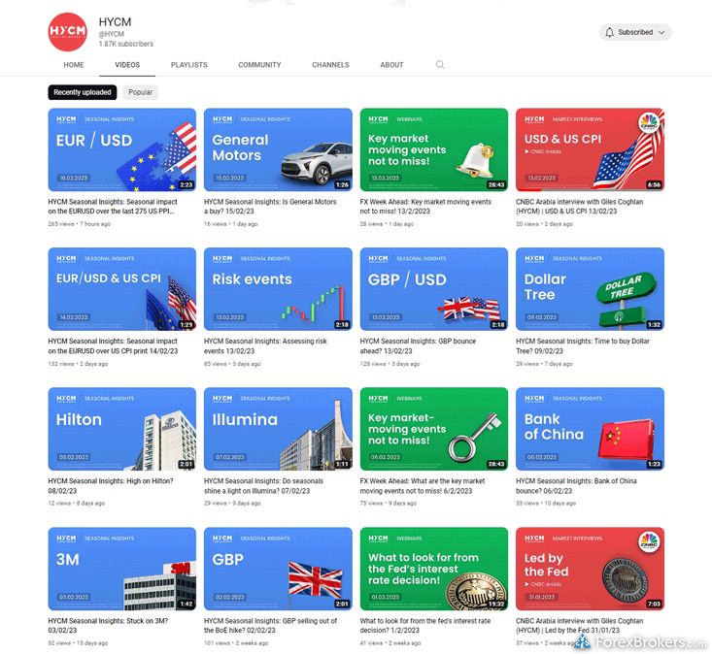Click '101 views • 2 weeks ago' text
The width and height of the screenshot is (712, 654).
pyautogui.click(x=236, y=642)
